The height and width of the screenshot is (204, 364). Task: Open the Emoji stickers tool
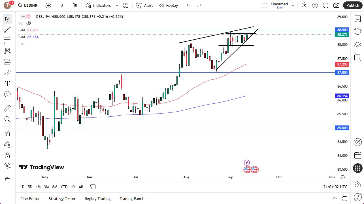pyautogui.click(x=7, y=94)
